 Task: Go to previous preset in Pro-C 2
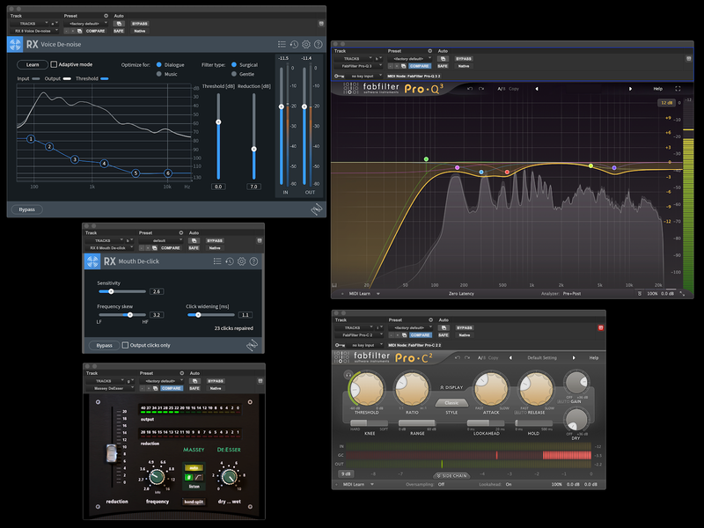(x=510, y=358)
